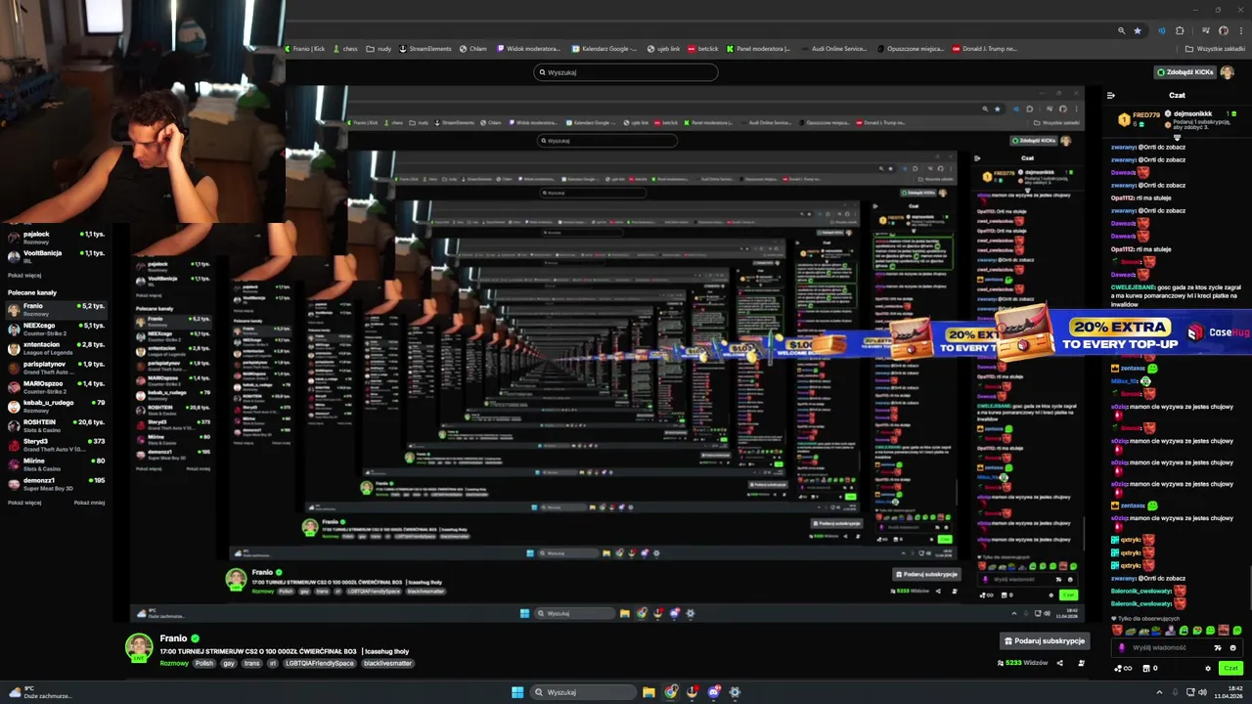Open Chrome from the taskbar
The height and width of the screenshot is (704, 1252).
click(x=671, y=692)
